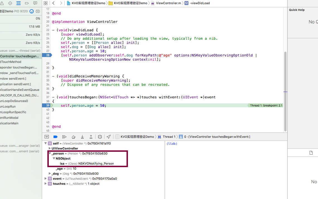Click the lldb console prompt
The image size is (318, 199).
172,144
